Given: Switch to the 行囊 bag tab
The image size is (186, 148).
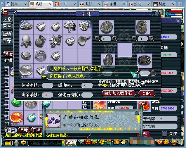Looking at the screenshot, I should point(23,130).
